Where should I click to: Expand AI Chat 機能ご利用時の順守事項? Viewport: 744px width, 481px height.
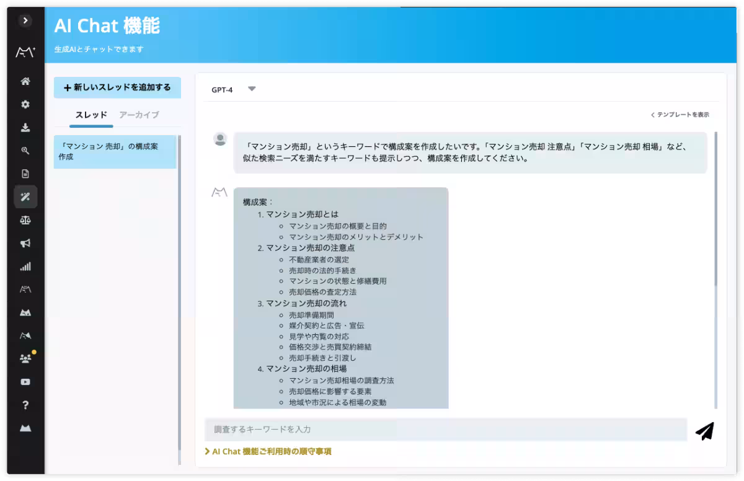click(269, 451)
